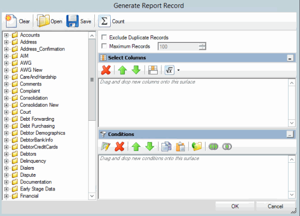
Task: Select the Complaint tree item
Action: 30,91
